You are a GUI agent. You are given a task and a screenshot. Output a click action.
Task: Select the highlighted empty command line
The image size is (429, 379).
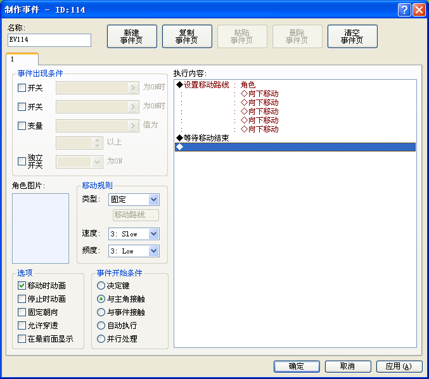click(295, 147)
